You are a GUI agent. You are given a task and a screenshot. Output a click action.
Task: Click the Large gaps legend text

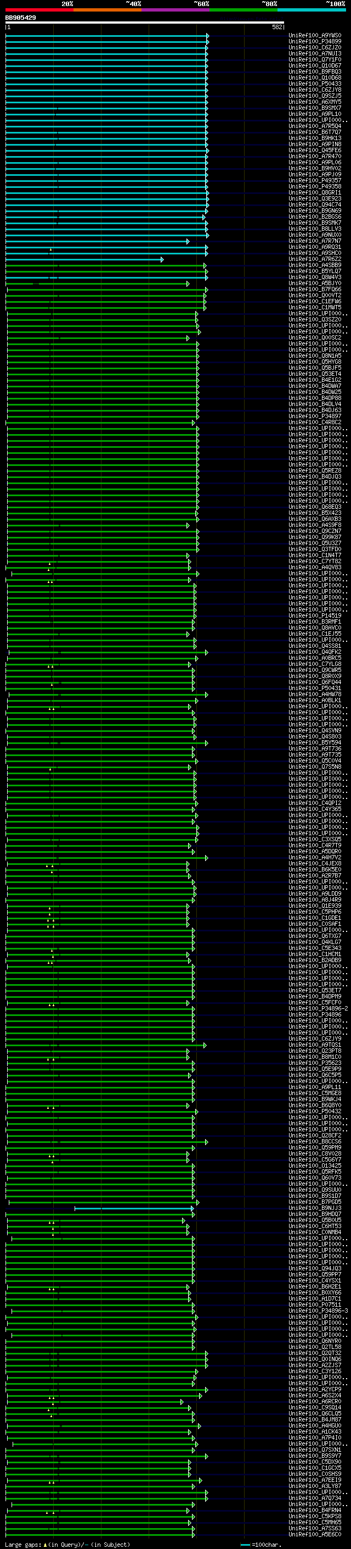click(x=67, y=1545)
